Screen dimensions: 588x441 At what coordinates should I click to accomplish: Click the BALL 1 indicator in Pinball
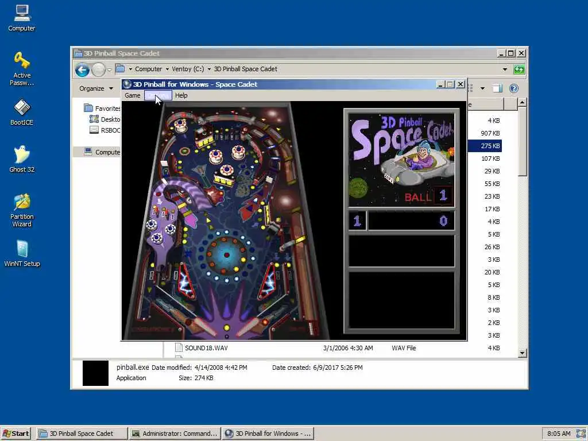428,196
